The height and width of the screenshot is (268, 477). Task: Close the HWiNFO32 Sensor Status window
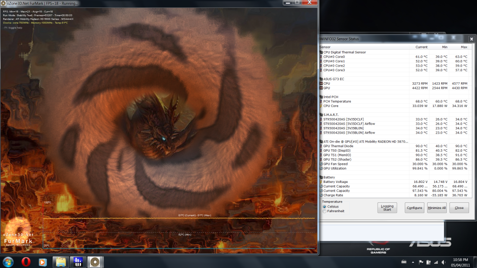point(471,39)
